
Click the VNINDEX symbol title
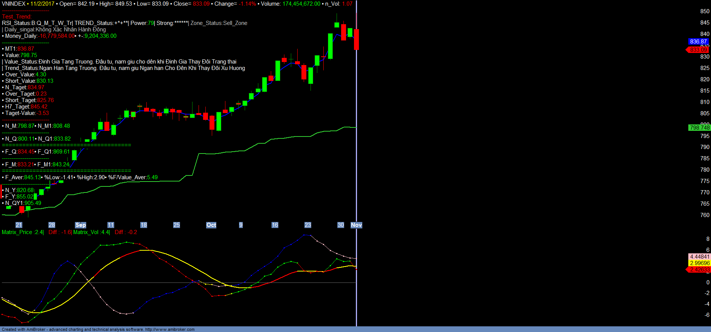tap(14, 4)
